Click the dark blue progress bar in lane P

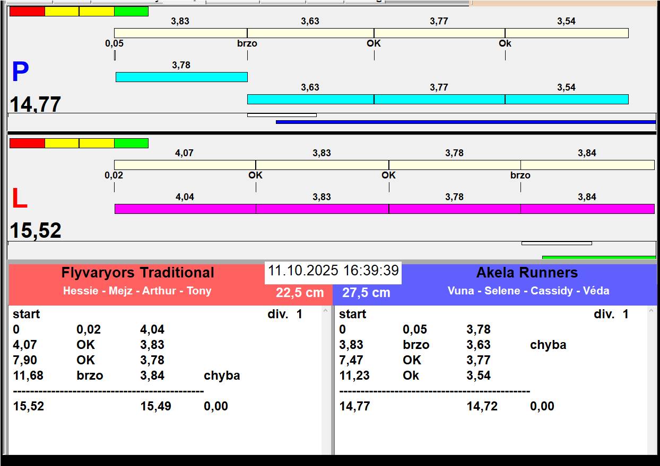[x=466, y=122]
